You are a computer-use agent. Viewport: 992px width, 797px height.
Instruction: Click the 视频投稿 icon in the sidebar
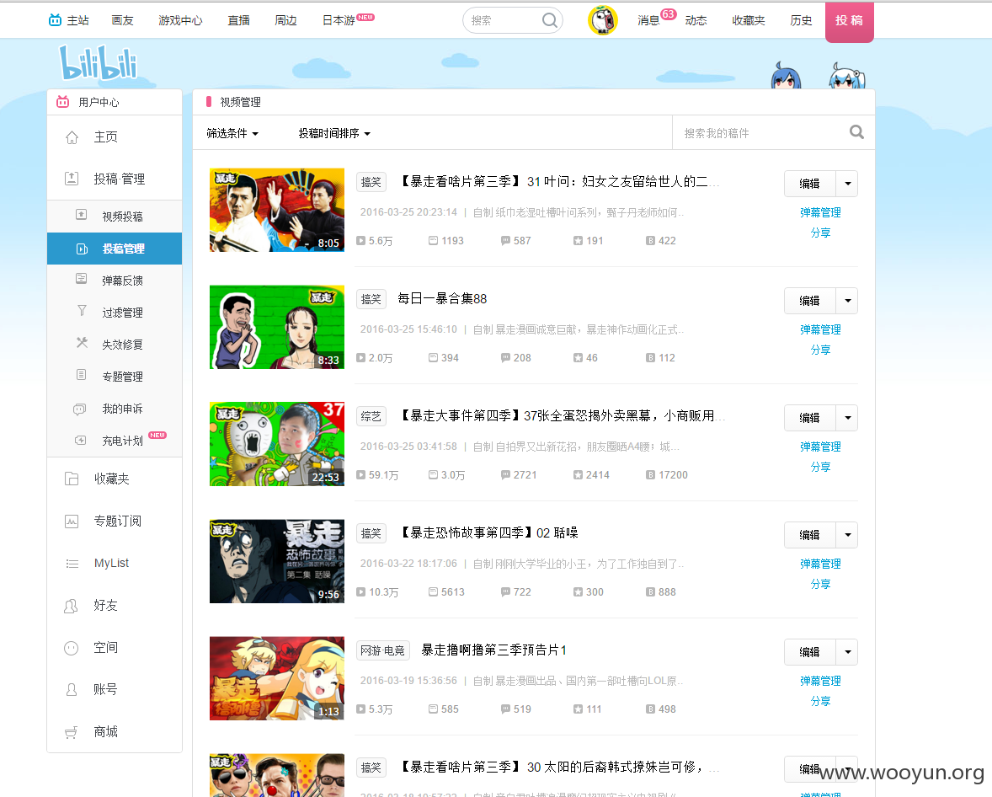point(82,215)
